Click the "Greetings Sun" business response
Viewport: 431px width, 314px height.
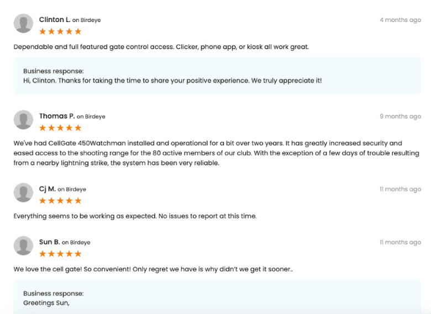tap(46, 303)
